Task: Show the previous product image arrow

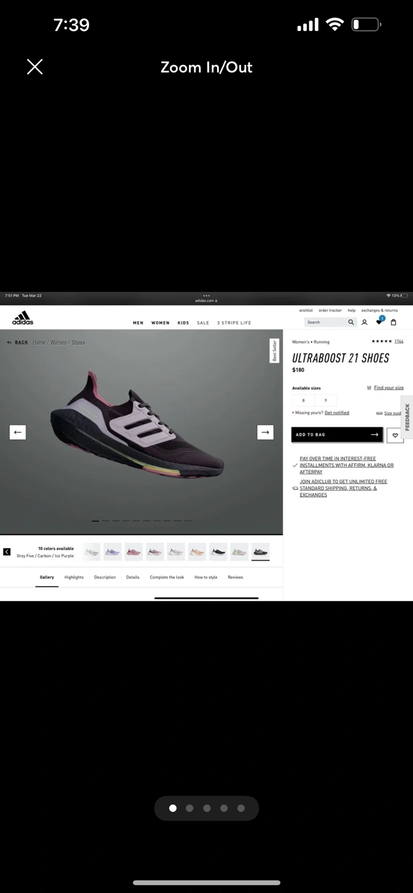Action: point(17,432)
